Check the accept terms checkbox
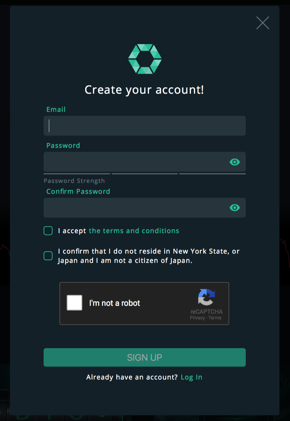290x421 pixels. [48, 231]
